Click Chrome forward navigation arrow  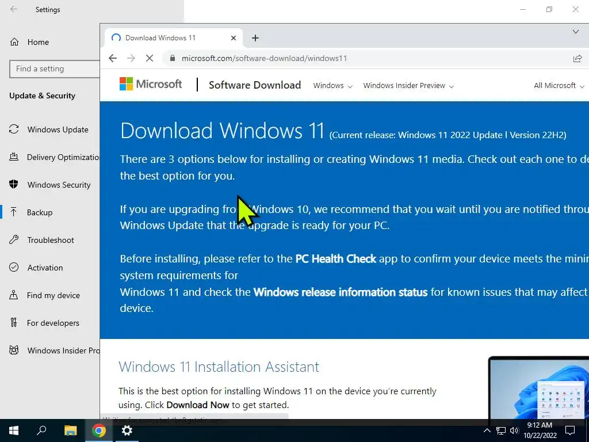click(131, 58)
